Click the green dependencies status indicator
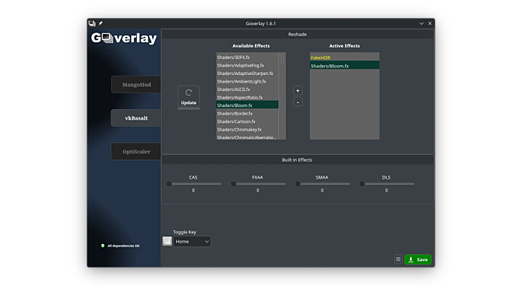The width and height of the screenshot is (522, 294). point(103,245)
